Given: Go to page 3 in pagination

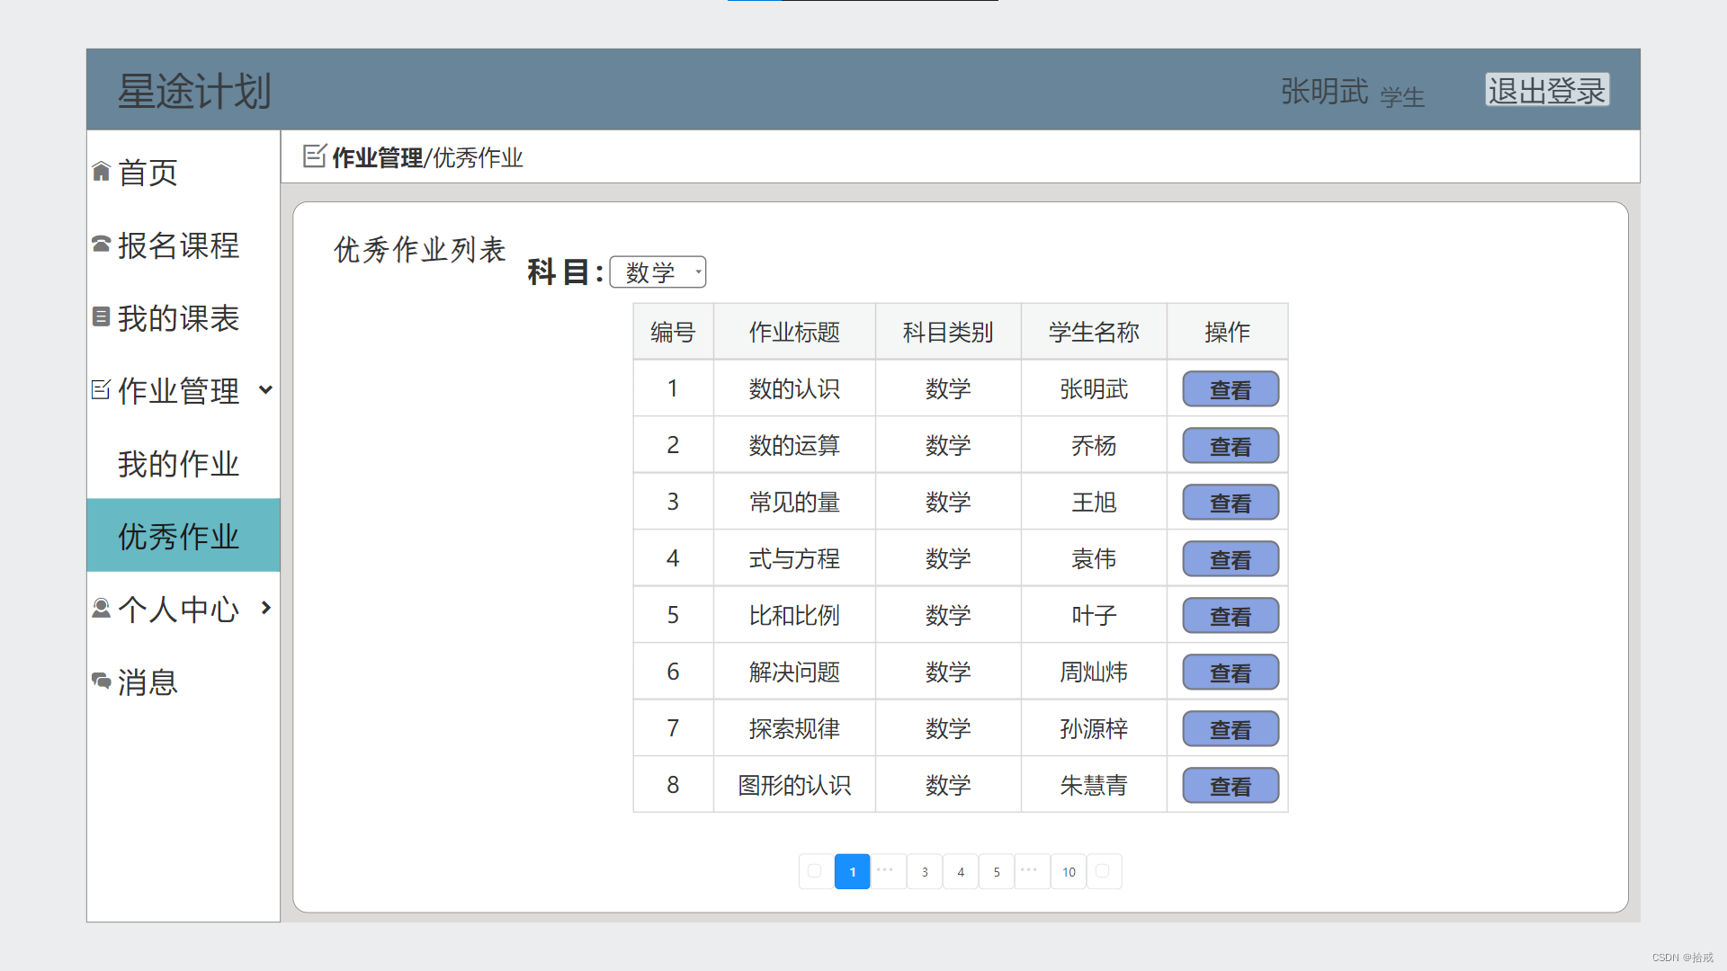Looking at the screenshot, I should pyautogui.click(x=924, y=871).
